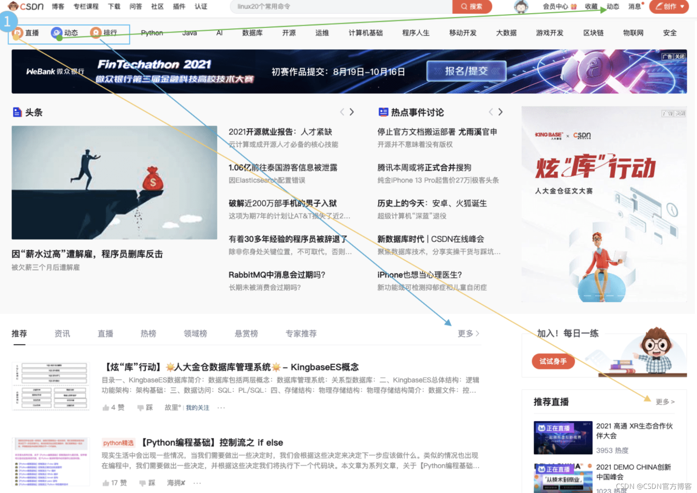This screenshot has height=493, width=697.
Task: Open article 腾讯本周或将正式合并搜狗
Action: [424, 167]
